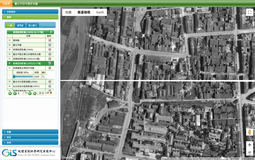255x160 pixels.
Task: Open legend icon for highlighted 美軍航照影像(1945/6/17攝) row
Action: tap(50, 63)
